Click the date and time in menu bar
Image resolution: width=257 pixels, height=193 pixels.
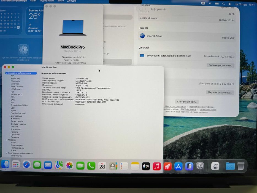(245, 4)
